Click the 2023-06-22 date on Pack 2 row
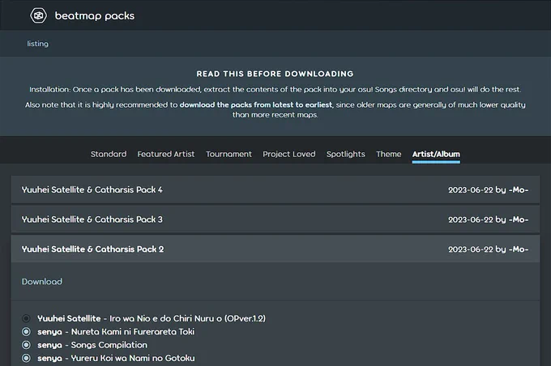Screen dimensions: 551x366 [x=471, y=249]
